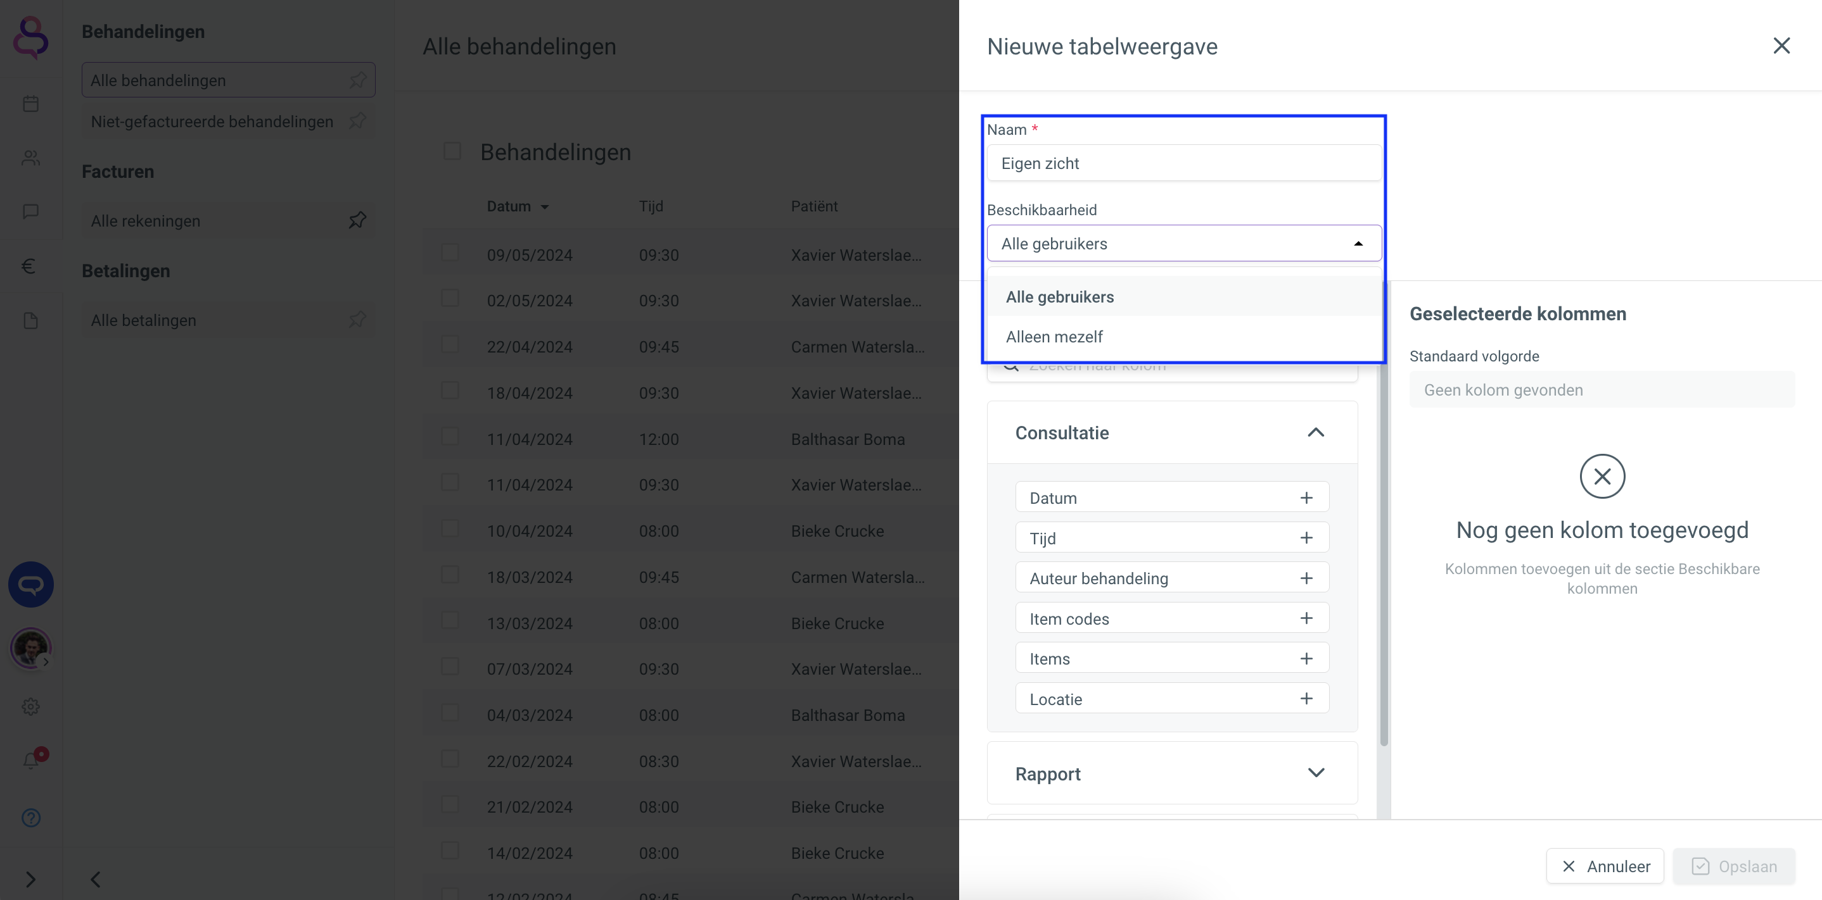Click the Tijd column header
Image resolution: width=1822 pixels, height=900 pixels.
pos(651,206)
